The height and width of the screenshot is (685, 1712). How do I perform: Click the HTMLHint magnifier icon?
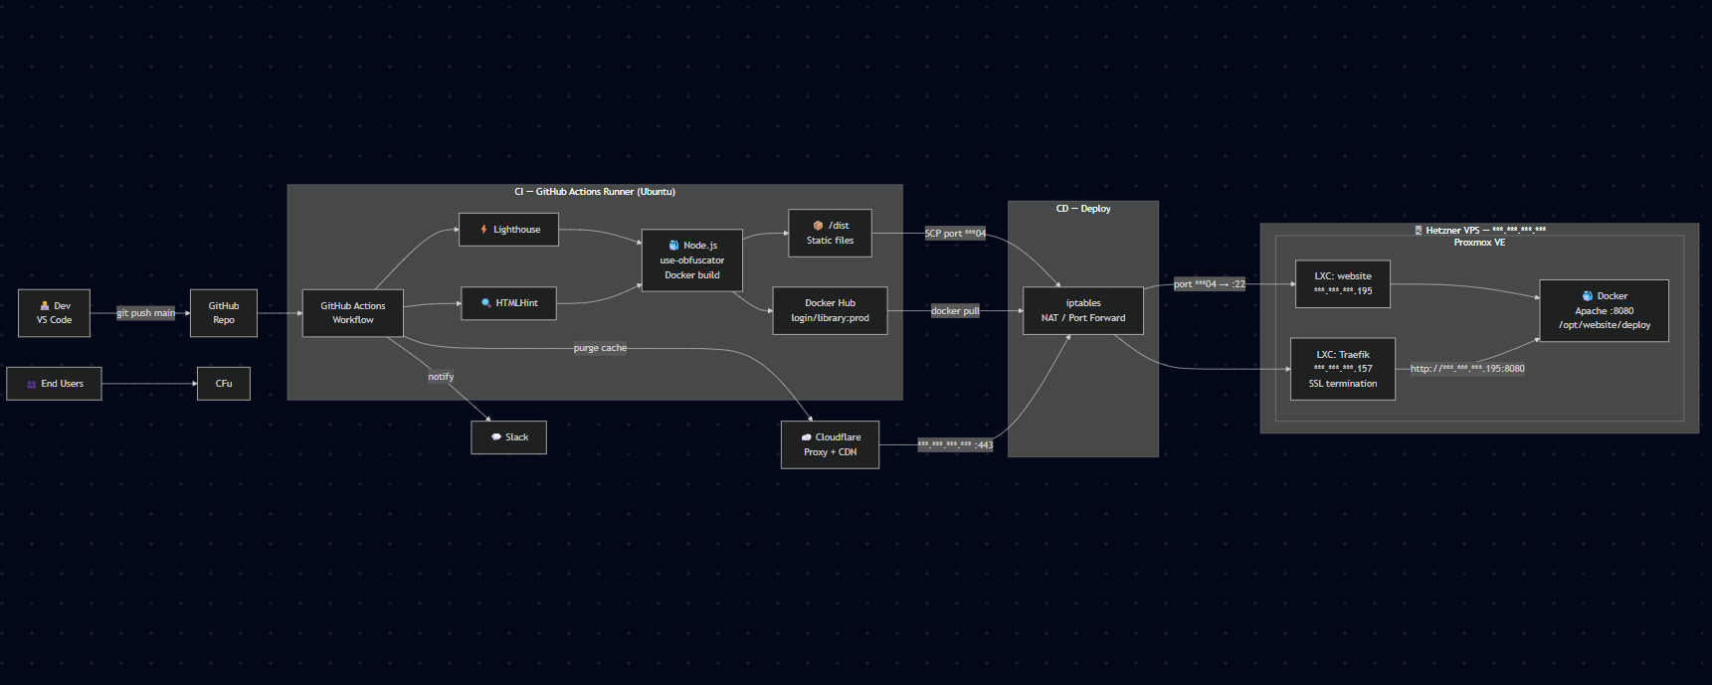click(x=485, y=303)
